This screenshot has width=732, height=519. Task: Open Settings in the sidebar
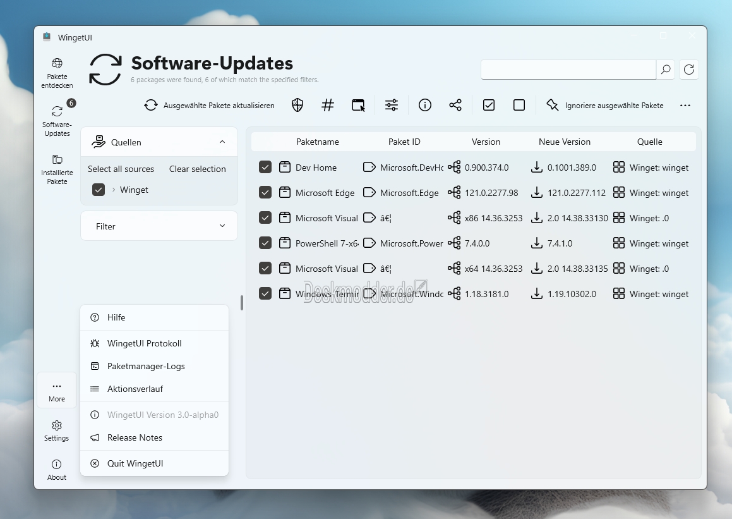coord(57,430)
